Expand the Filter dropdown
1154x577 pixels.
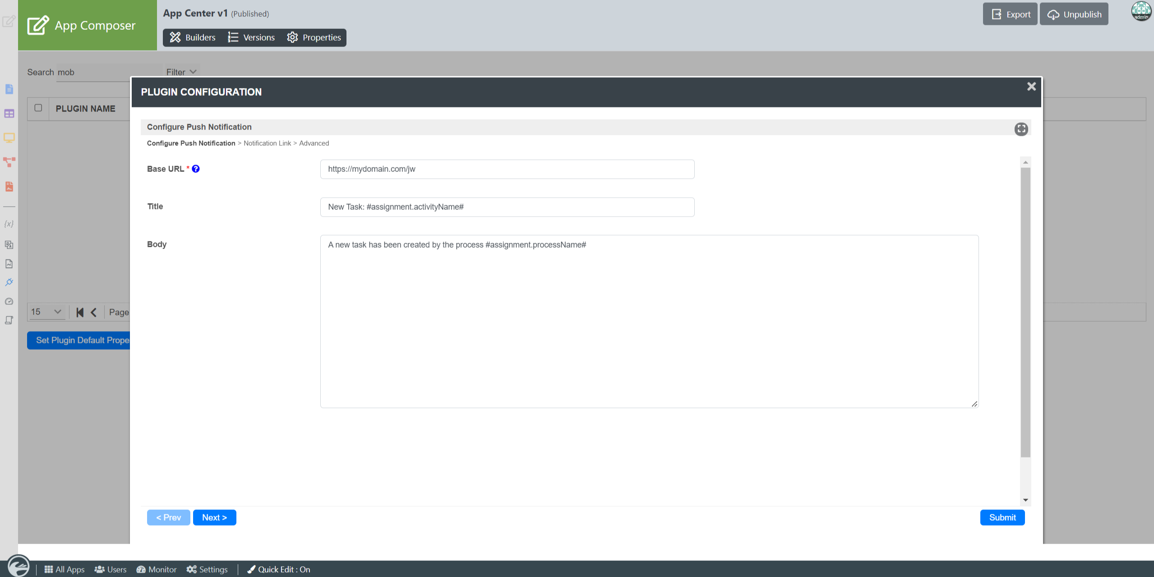181,72
